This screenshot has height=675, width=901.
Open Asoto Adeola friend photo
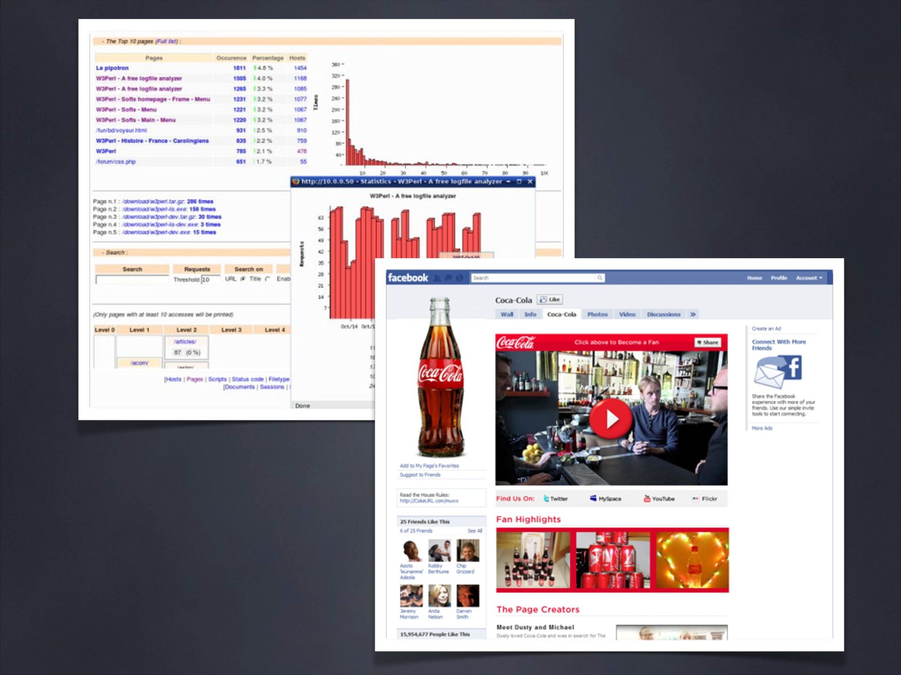pos(411,550)
